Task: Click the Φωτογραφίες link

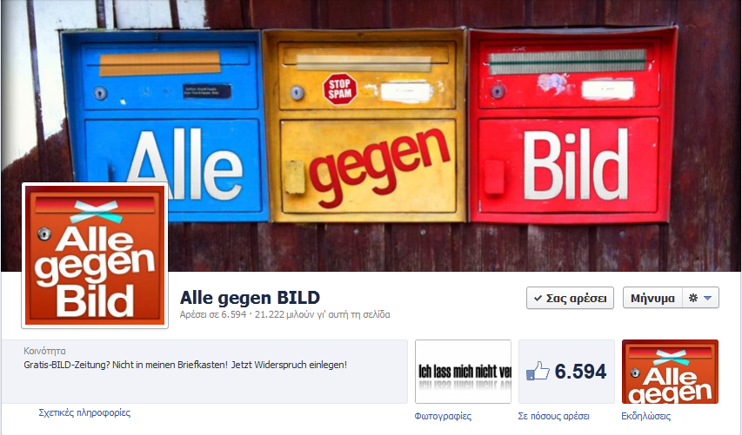Action: [x=443, y=416]
